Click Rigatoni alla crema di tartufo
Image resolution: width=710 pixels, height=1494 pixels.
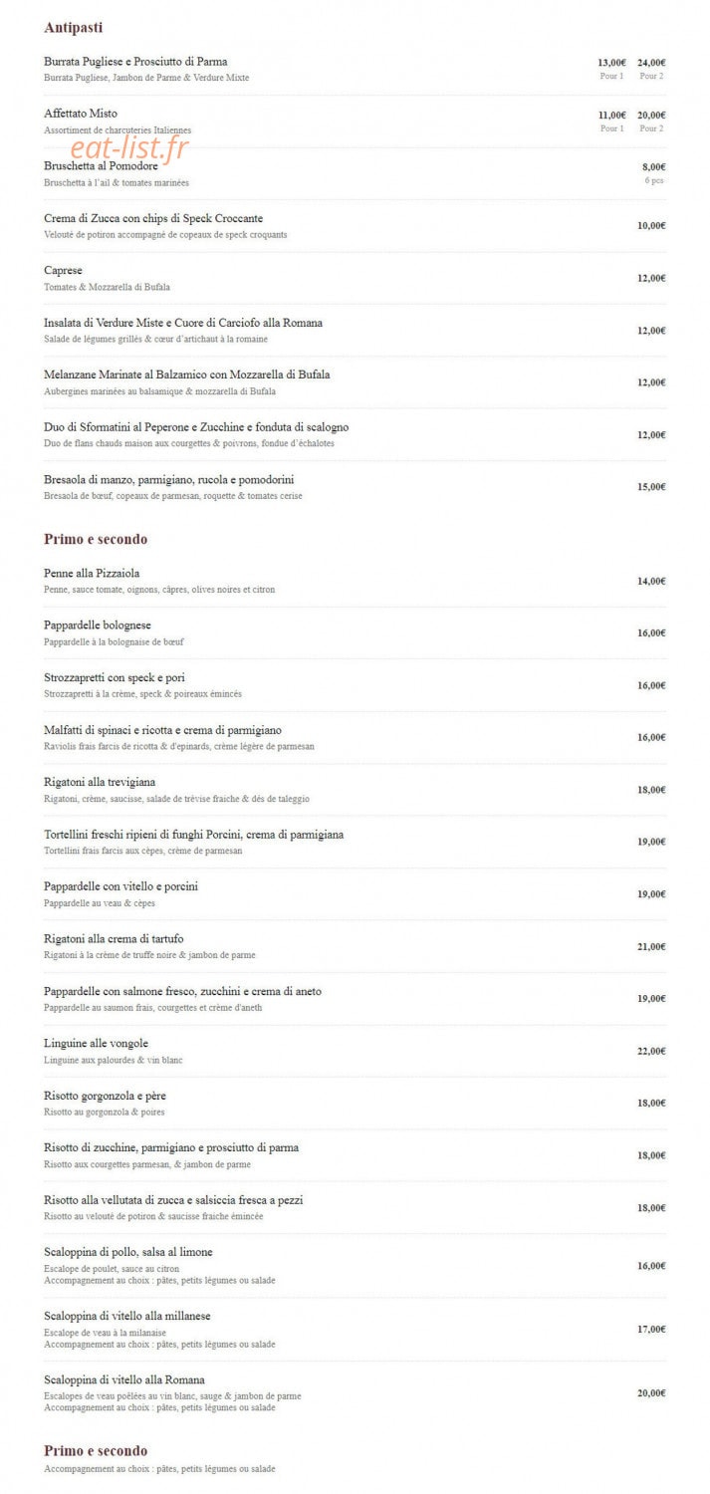click(x=114, y=939)
